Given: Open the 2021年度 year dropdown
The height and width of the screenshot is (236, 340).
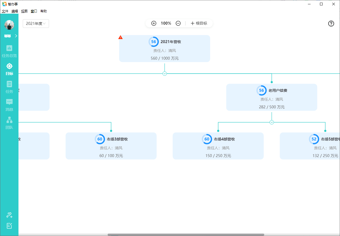Looking at the screenshot, I should coord(36,24).
